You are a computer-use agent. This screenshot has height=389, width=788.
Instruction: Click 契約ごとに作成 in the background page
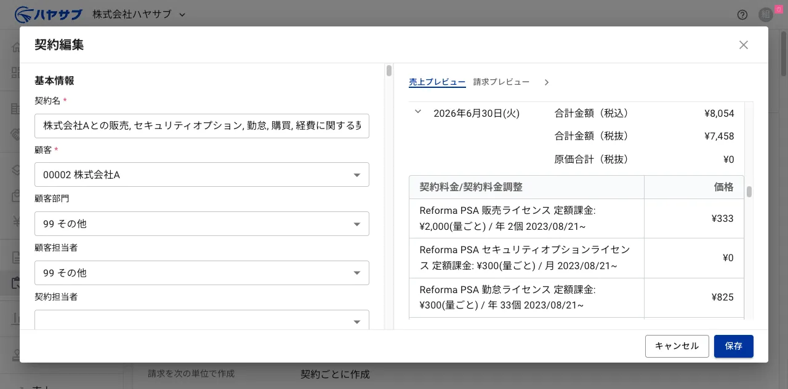335,374
